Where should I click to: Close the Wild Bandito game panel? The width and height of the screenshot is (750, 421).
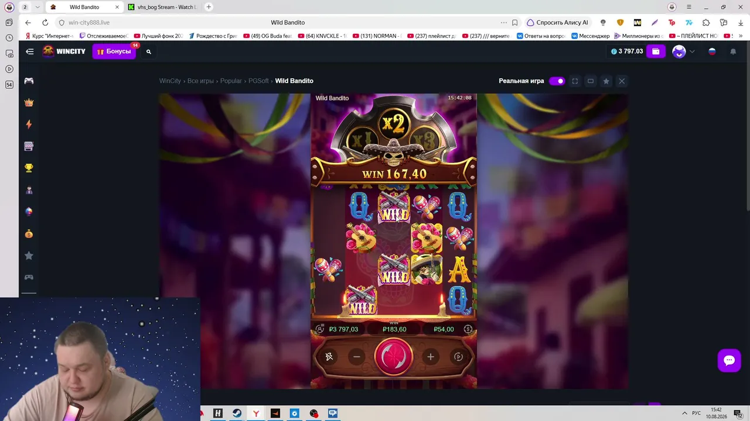tap(622, 81)
